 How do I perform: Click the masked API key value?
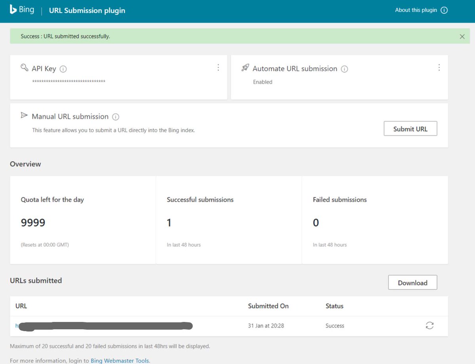pos(68,82)
